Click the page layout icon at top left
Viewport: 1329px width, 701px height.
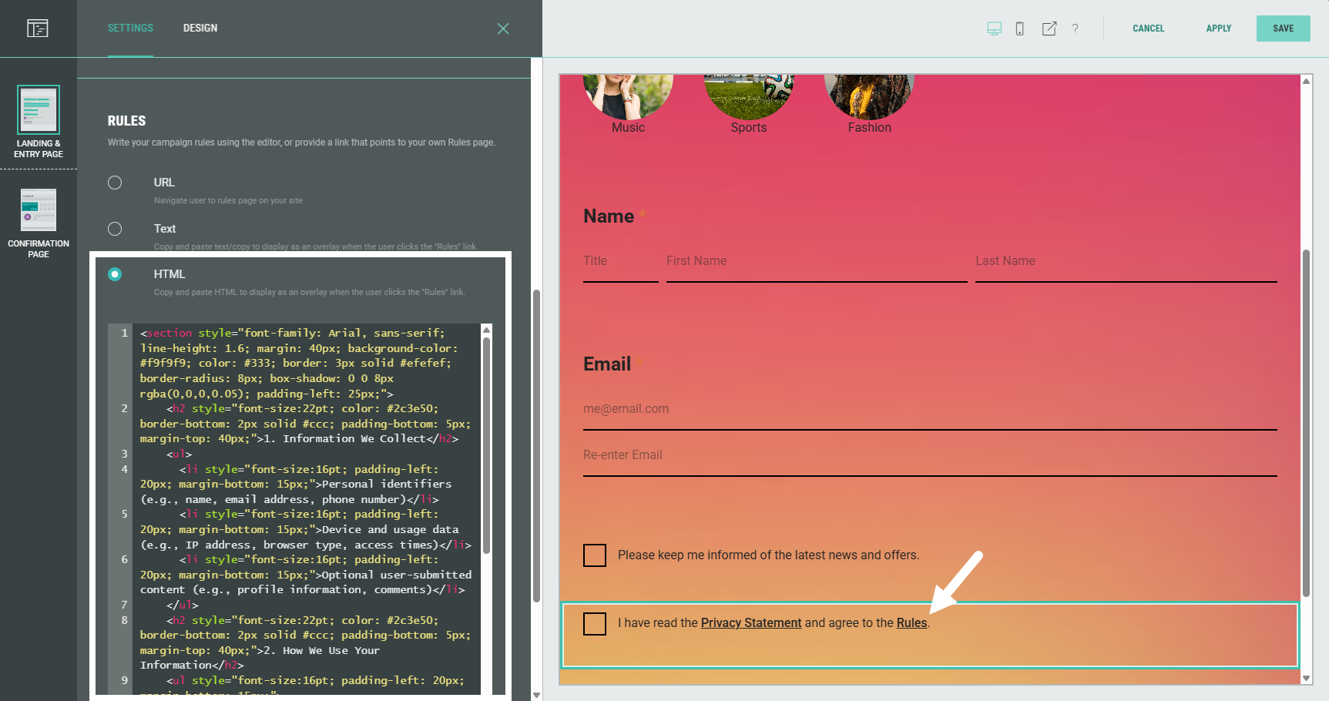click(x=38, y=29)
